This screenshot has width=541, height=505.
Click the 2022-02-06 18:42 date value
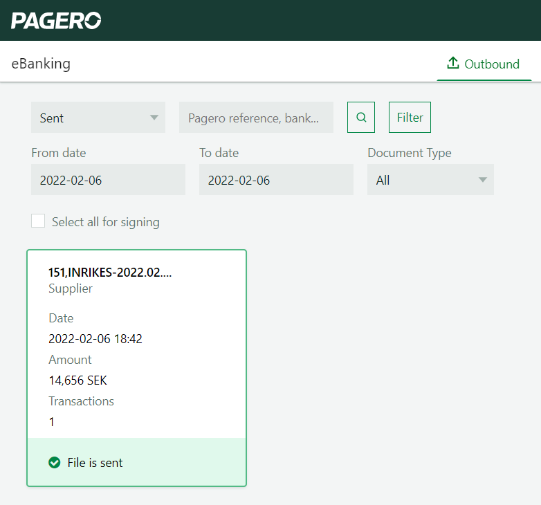(x=95, y=339)
